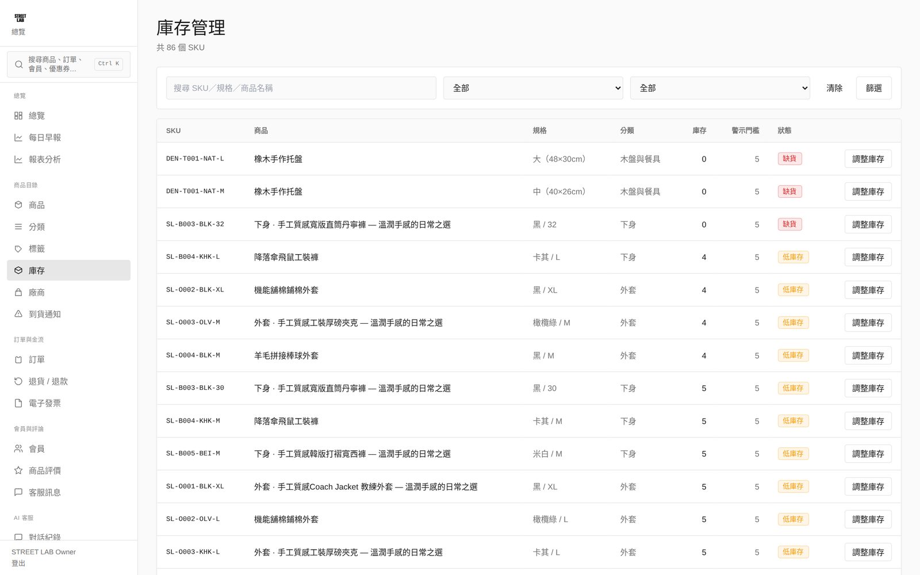The image size is (920, 575).
Task: Click the 到貨通知 warning triangle icon
Action: click(18, 314)
